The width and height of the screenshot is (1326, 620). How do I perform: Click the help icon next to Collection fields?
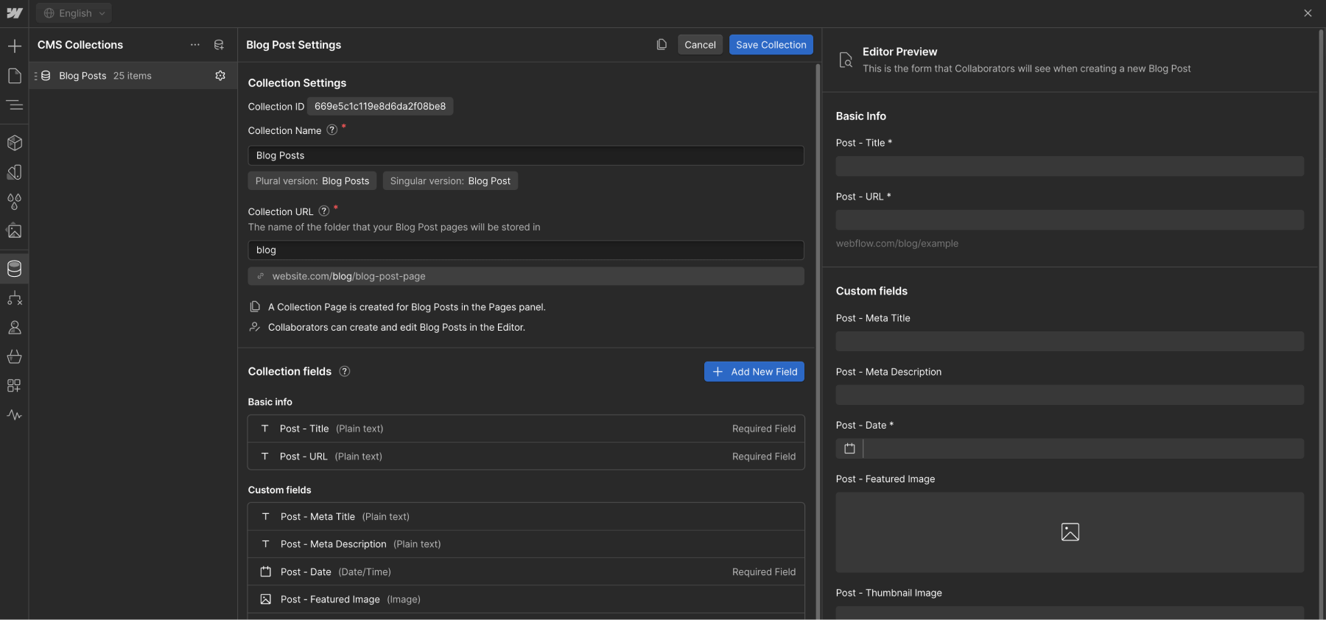(x=345, y=371)
